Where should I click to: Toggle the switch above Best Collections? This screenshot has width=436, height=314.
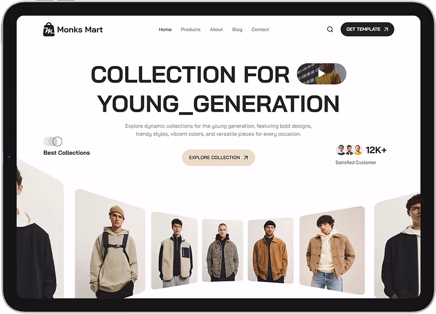53,141
